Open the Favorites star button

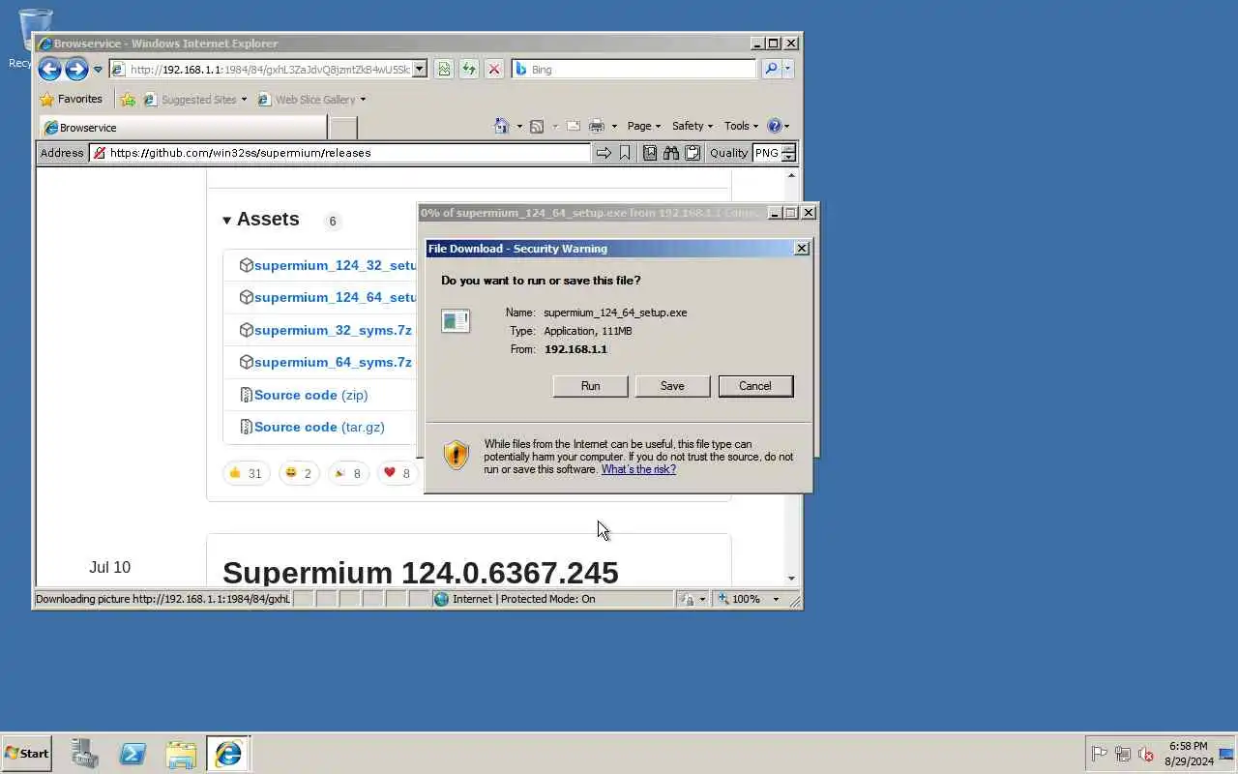71,99
